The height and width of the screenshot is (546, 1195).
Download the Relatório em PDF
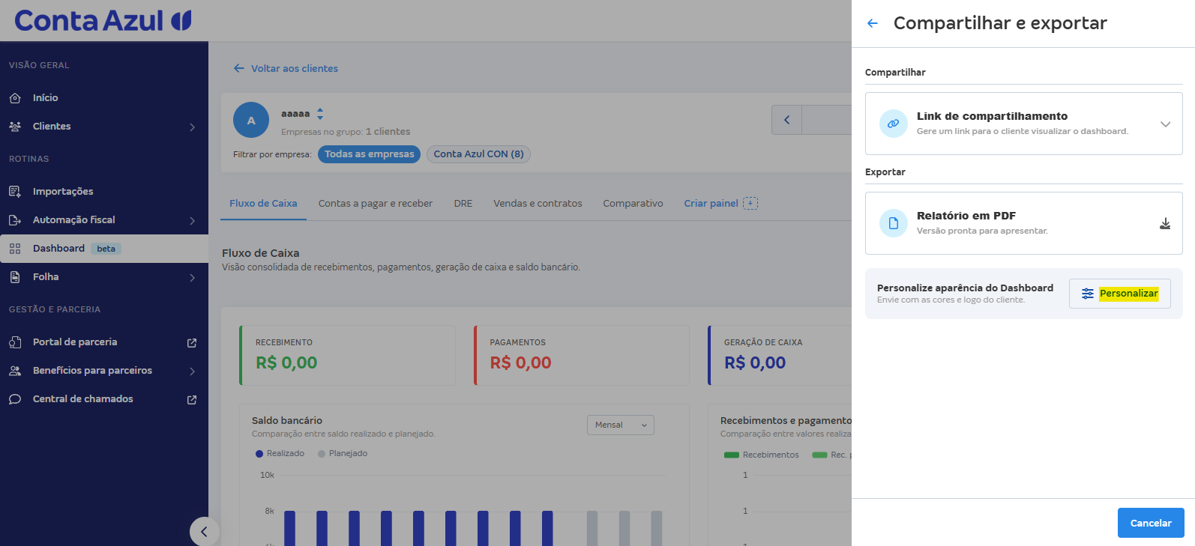click(1165, 223)
